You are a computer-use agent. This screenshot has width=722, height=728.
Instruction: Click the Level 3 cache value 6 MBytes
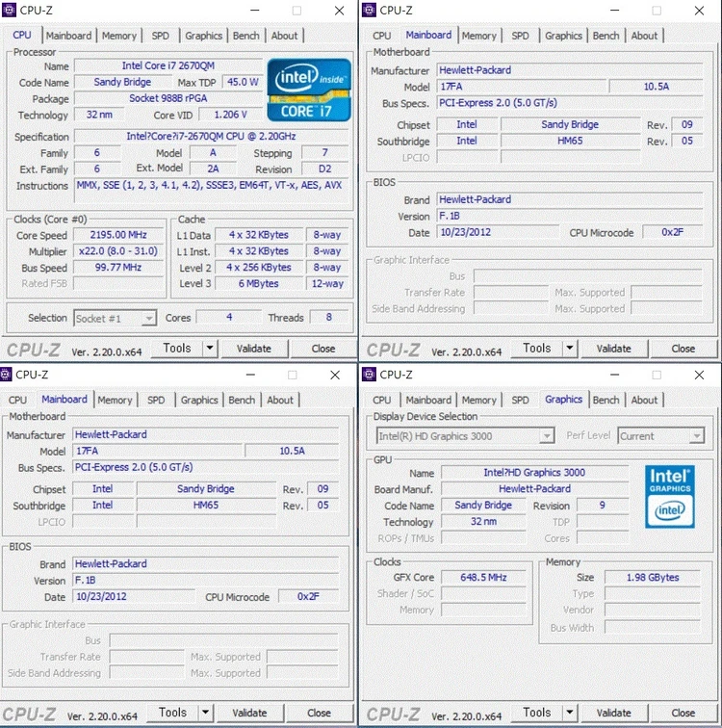point(259,284)
